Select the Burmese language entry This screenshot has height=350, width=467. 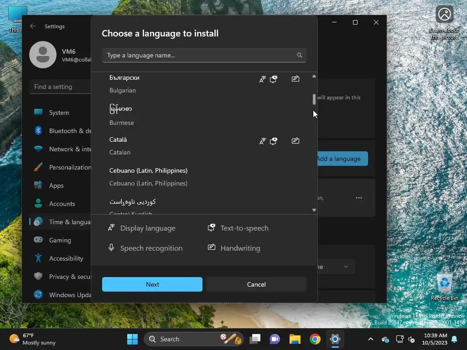click(x=204, y=115)
